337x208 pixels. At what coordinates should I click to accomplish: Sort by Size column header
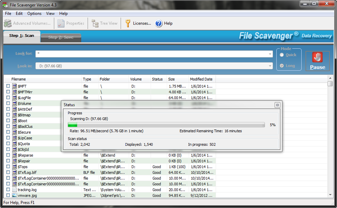point(178,79)
